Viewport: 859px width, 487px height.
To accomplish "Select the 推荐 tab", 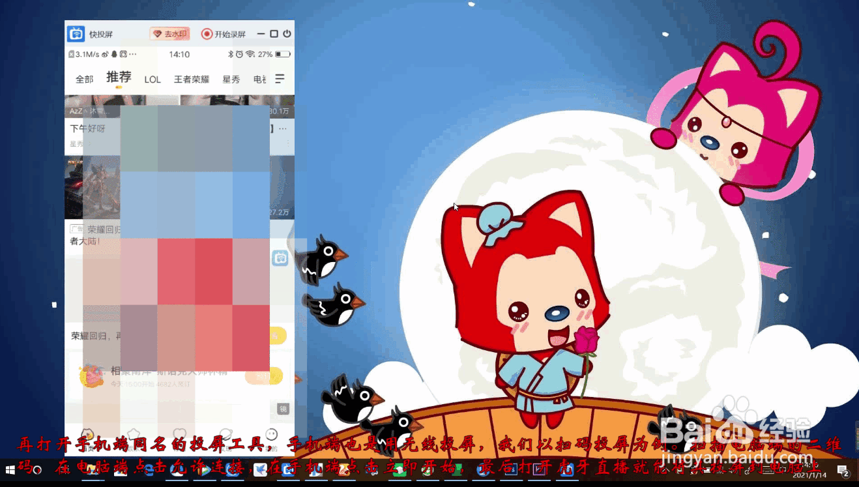I will tap(119, 78).
